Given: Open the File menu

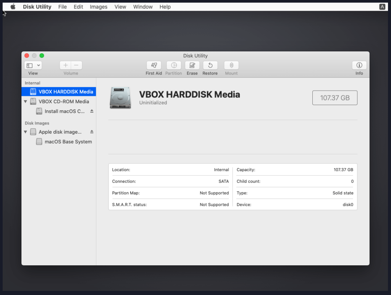Looking at the screenshot, I should [x=63, y=7].
